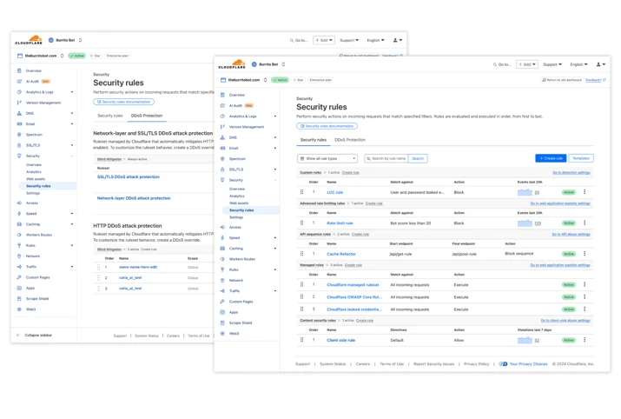This screenshot has width=621, height=419.
Task: Select the Security rules tab in front window
Action: (x=314, y=140)
